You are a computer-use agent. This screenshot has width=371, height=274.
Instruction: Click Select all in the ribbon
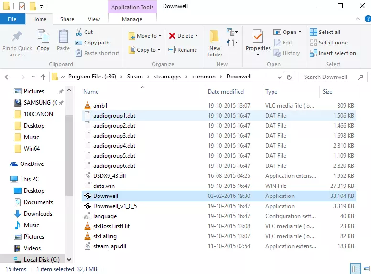pyautogui.click(x=325, y=32)
